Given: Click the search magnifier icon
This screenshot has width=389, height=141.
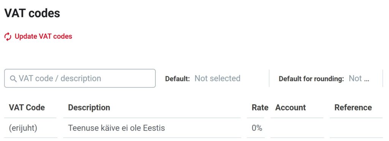Looking at the screenshot, I should [x=13, y=79].
